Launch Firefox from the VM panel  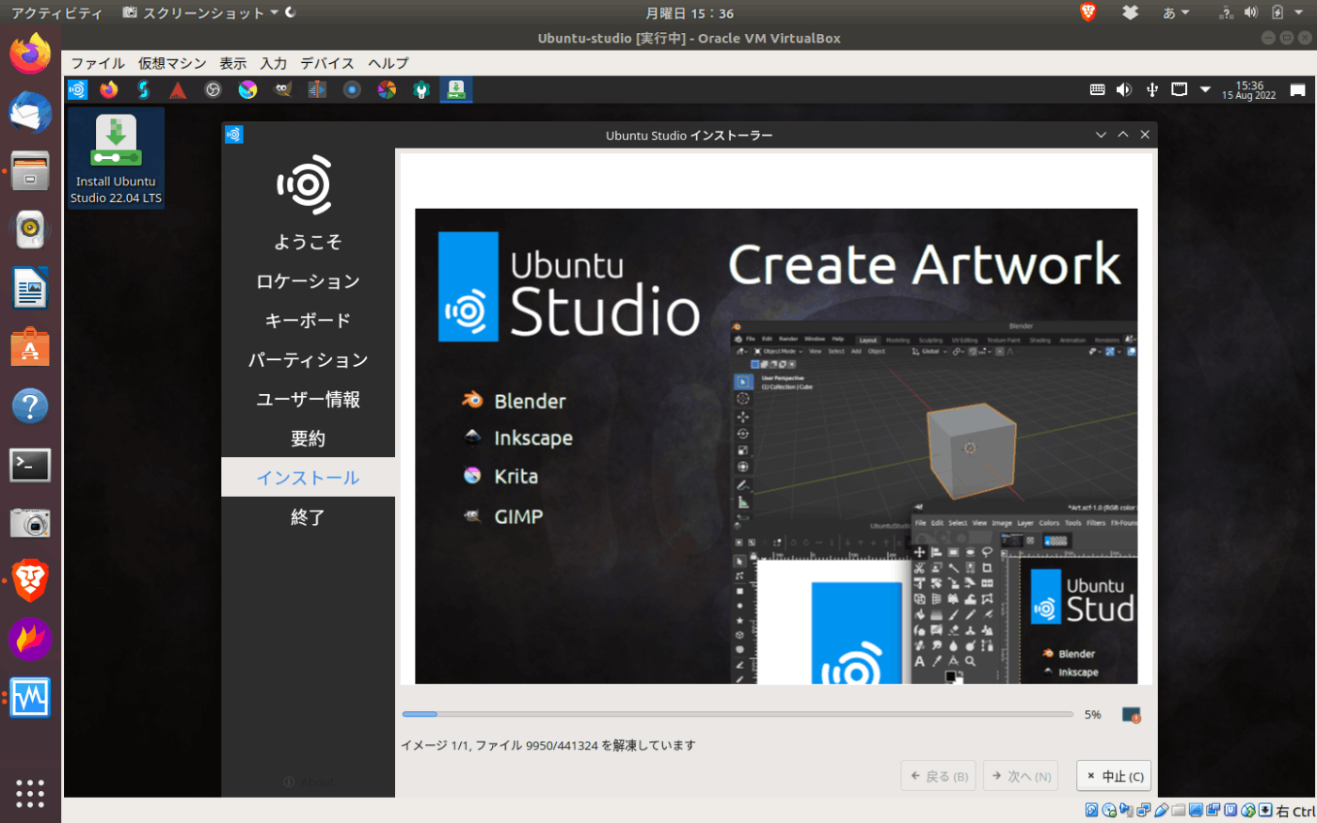109,89
